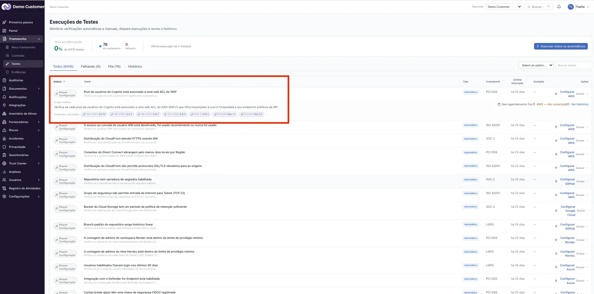The height and width of the screenshot is (294, 594).
Task: Sort by the Status column header
Action: pyautogui.click(x=59, y=82)
